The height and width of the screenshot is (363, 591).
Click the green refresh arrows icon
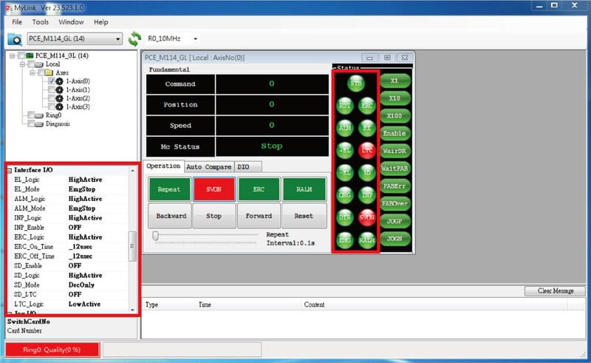[134, 38]
